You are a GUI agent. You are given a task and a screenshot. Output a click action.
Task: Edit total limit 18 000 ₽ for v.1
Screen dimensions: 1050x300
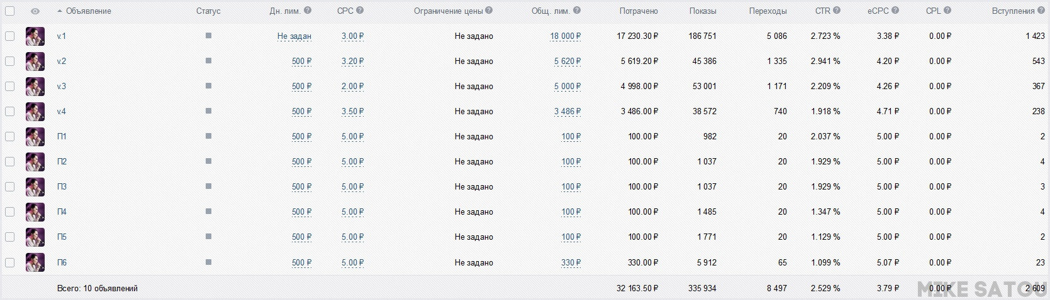point(565,36)
